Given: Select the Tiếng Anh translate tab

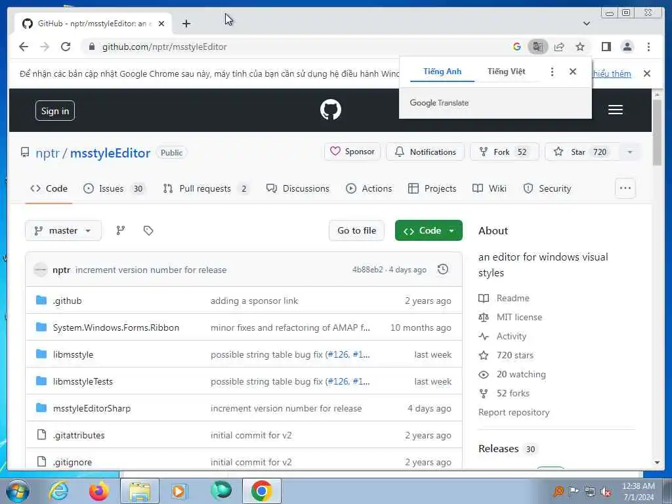Looking at the screenshot, I should point(442,72).
